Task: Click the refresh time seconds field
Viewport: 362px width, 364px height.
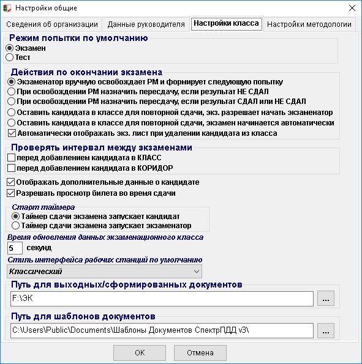Action: 15,248
